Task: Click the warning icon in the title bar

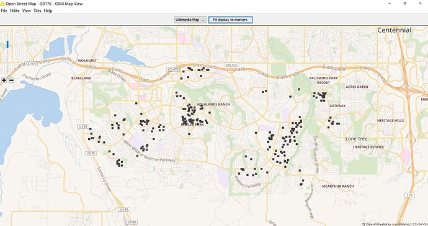Action: coord(2,4)
